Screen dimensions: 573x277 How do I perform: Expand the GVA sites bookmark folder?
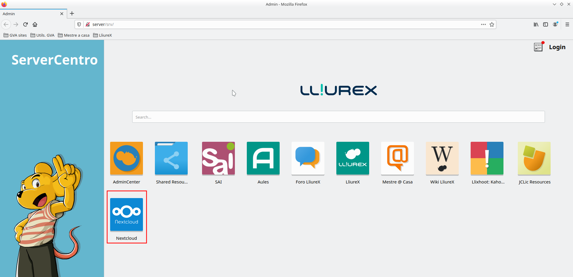[x=15, y=35]
